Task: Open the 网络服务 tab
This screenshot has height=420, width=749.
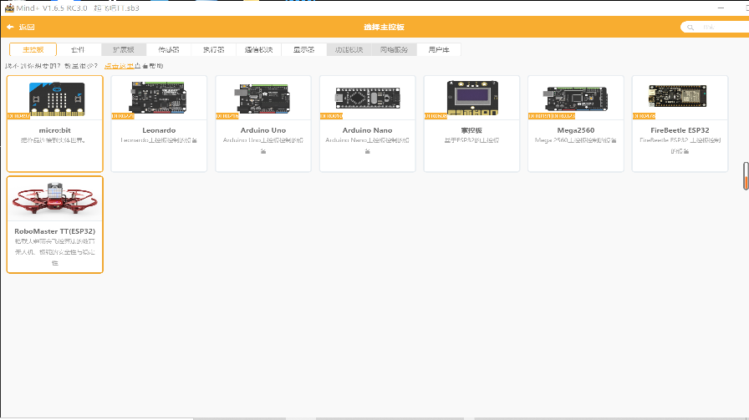Action: [x=394, y=49]
